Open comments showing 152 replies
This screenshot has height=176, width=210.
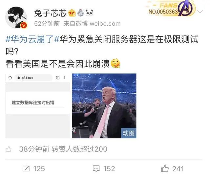pyautogui.click(x=104, y=169)
